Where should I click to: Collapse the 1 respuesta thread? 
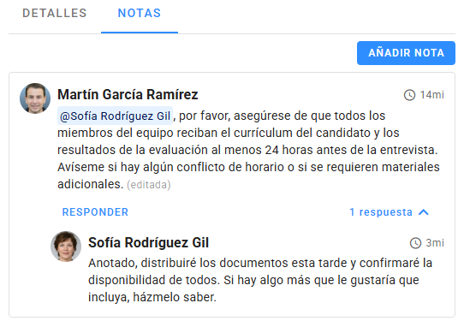click(389, 212)
